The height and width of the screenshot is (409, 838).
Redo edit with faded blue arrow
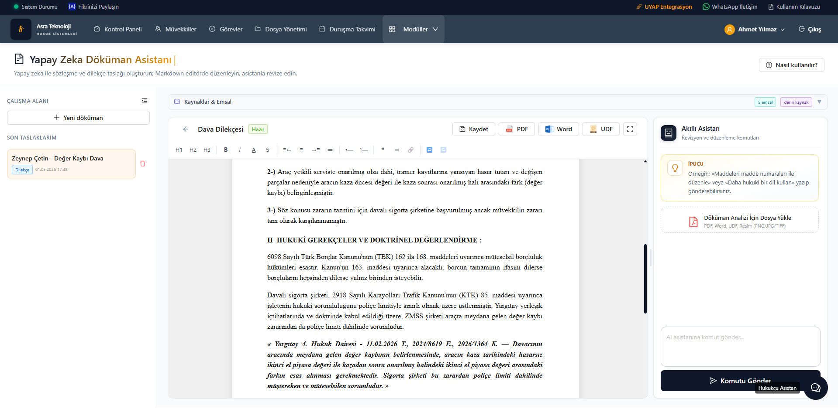point(443,150)
